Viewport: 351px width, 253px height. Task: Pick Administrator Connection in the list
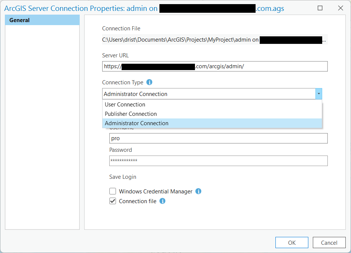(x=137, y=123)
